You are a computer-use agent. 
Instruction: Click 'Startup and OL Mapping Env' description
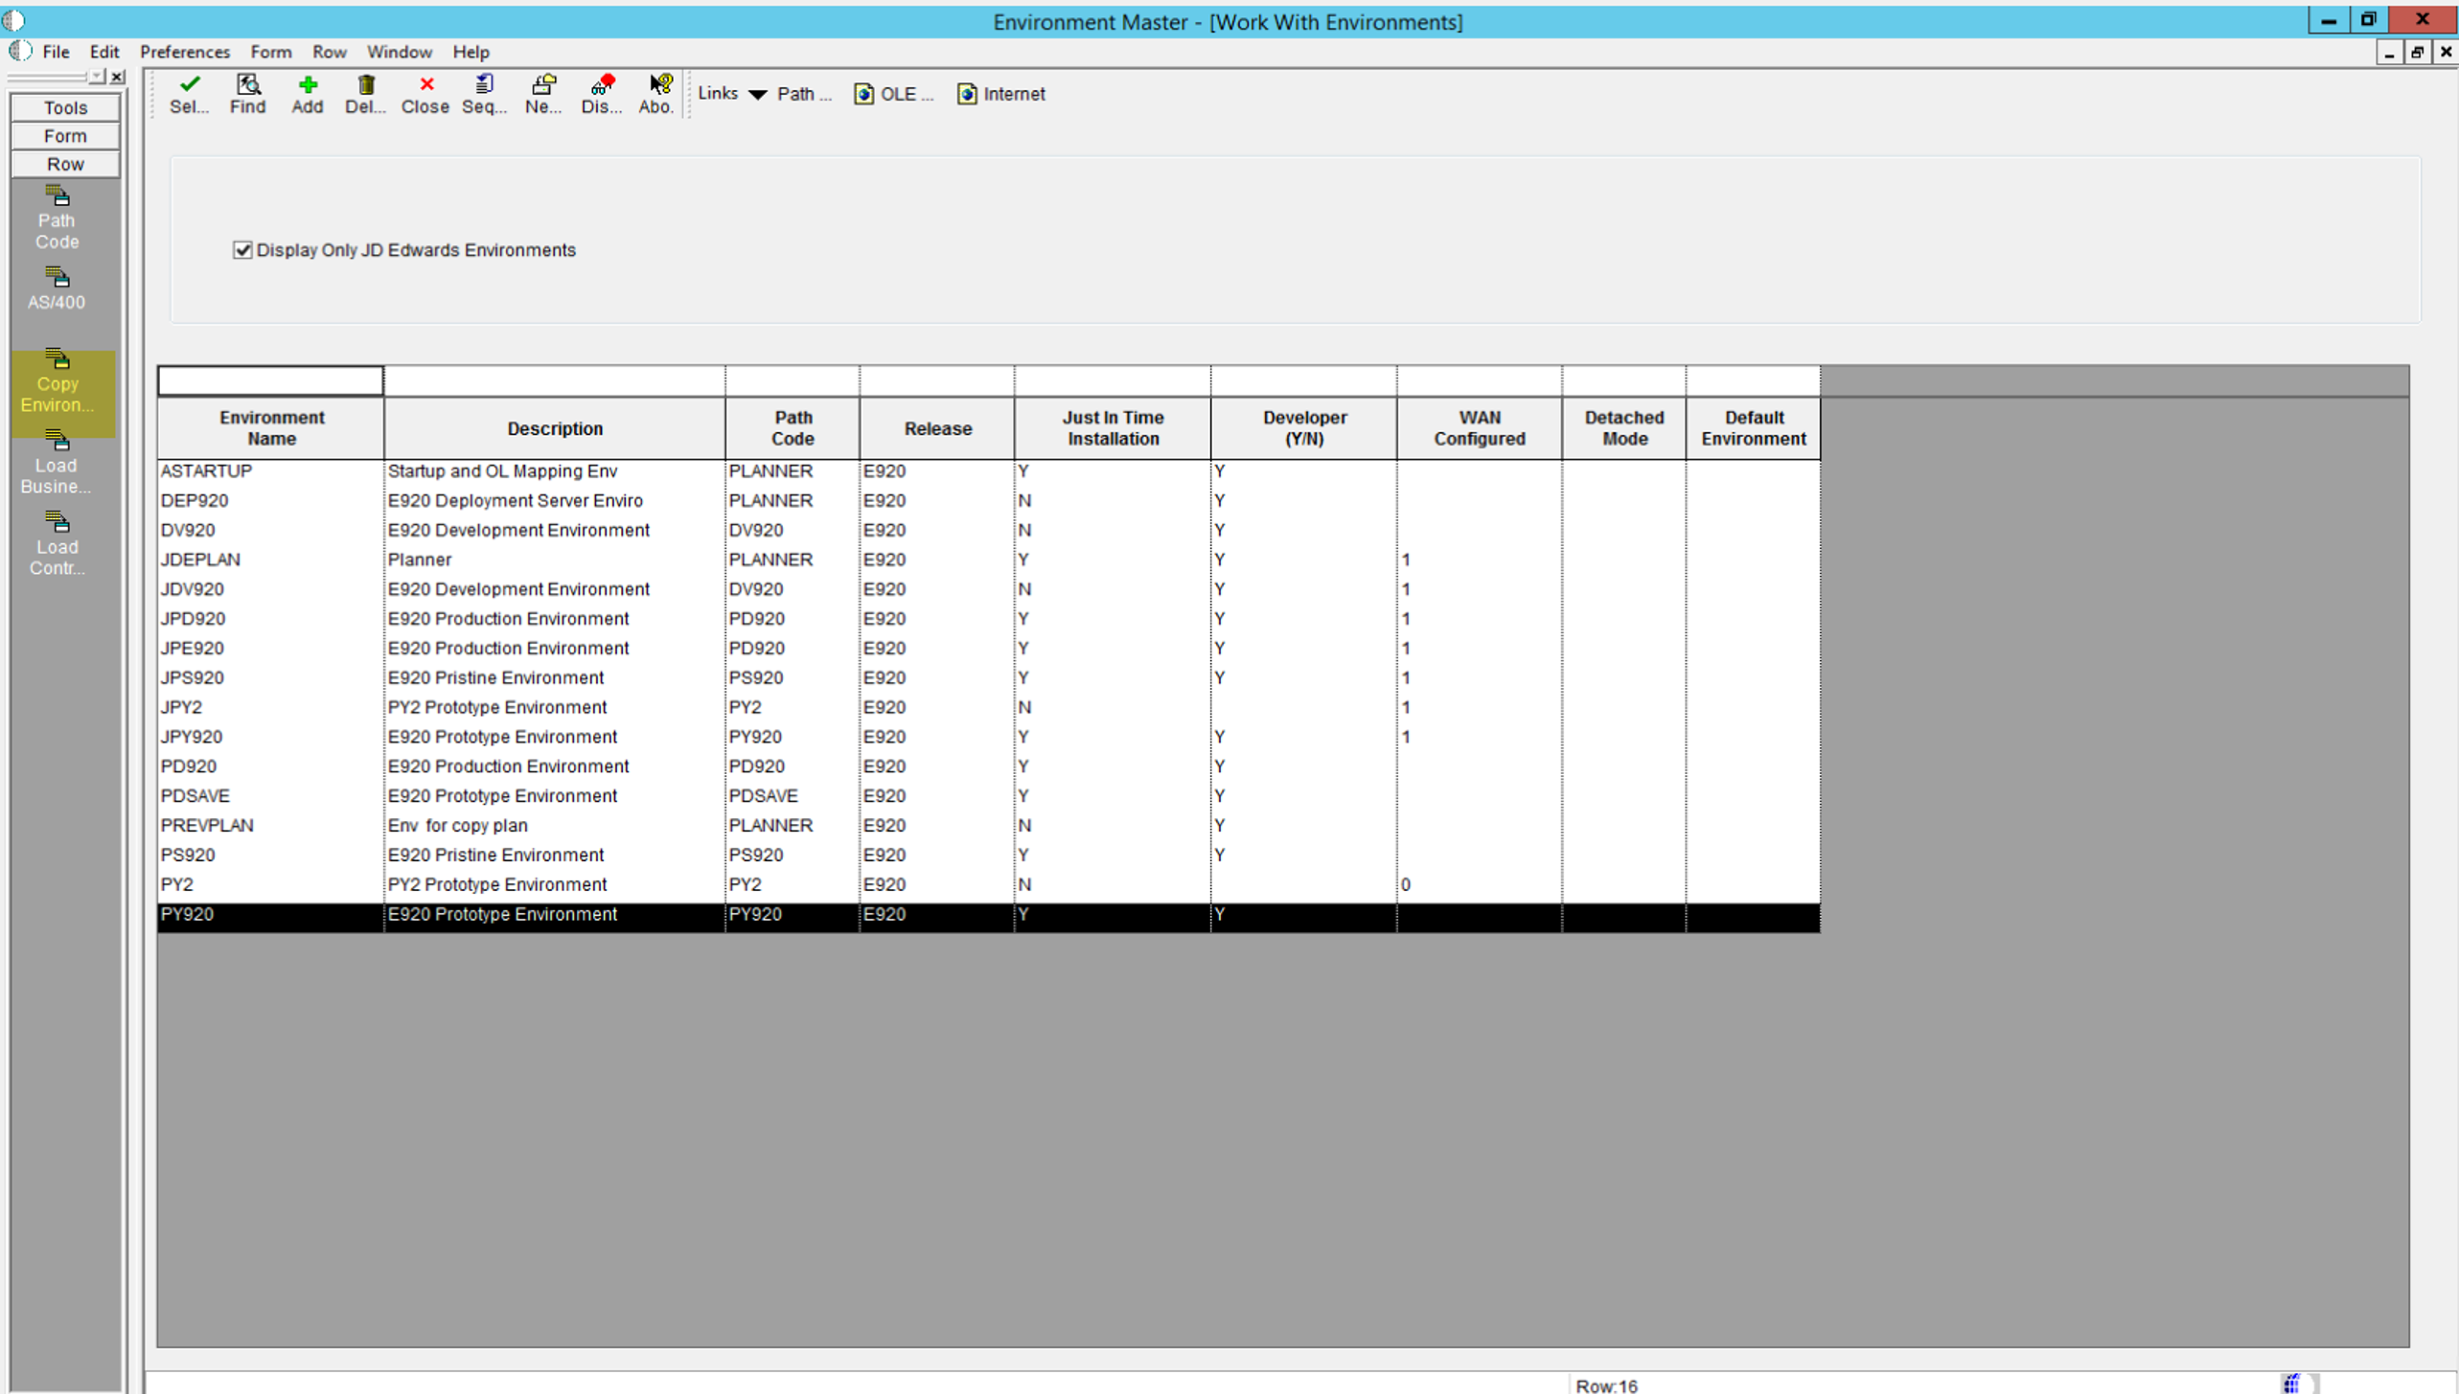pos(502,471)
